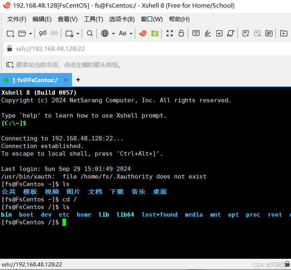Click the 'lost+found' directory text
The image size is (291, 270).
click(x=160, y=215)
